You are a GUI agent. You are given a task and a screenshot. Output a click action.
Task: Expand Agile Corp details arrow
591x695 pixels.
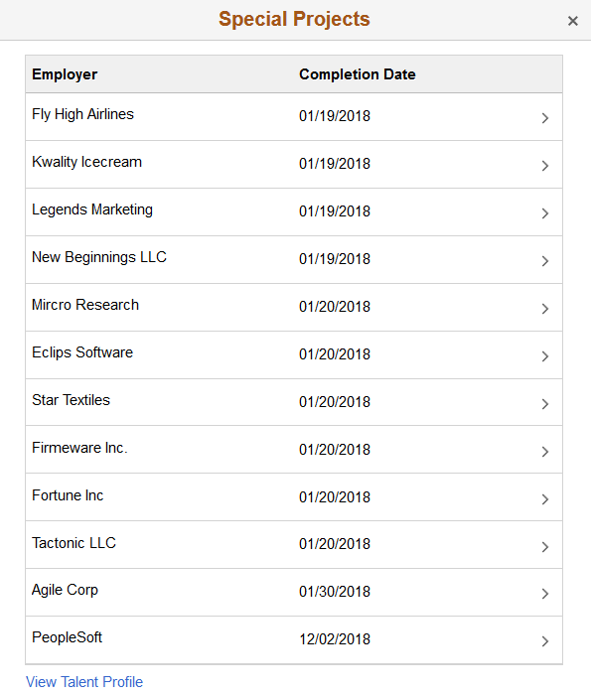pos(545,594)
